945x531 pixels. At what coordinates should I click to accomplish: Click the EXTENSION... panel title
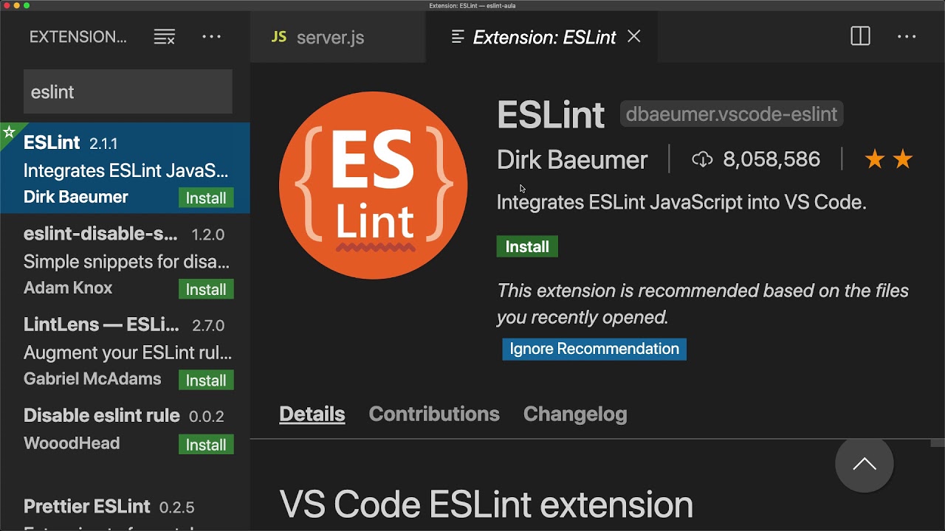(x=78, y=37)
